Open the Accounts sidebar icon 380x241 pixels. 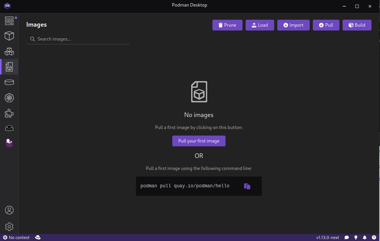click(9, 210)
